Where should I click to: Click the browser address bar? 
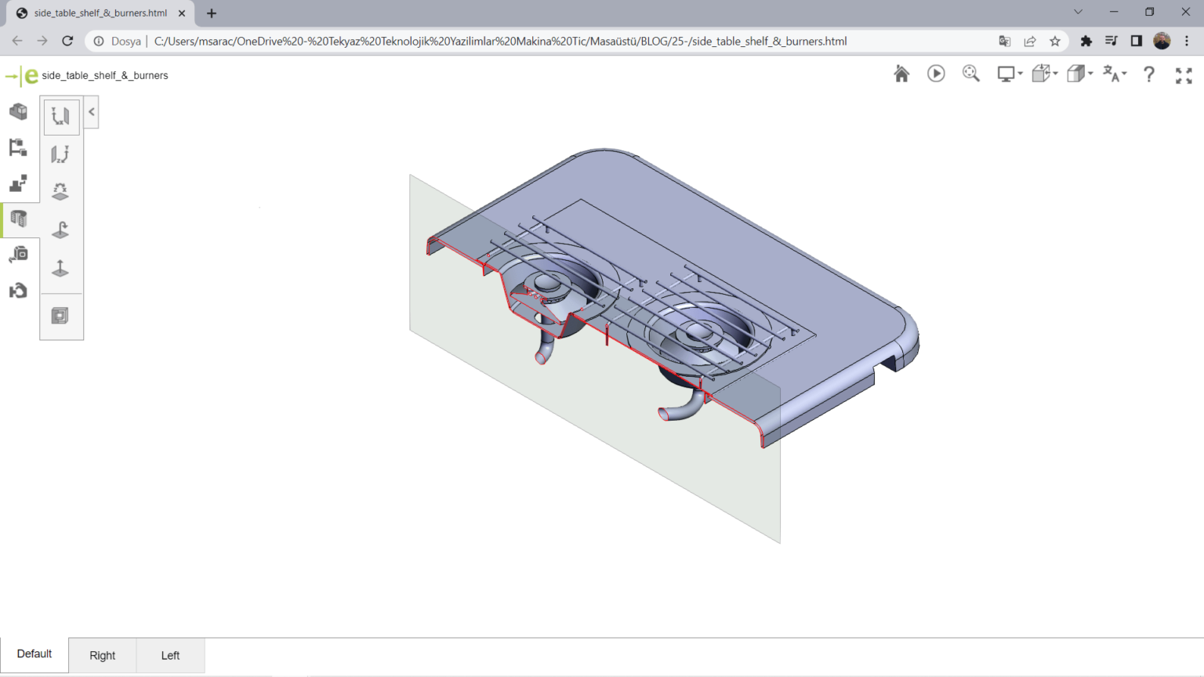click(500, 41)
